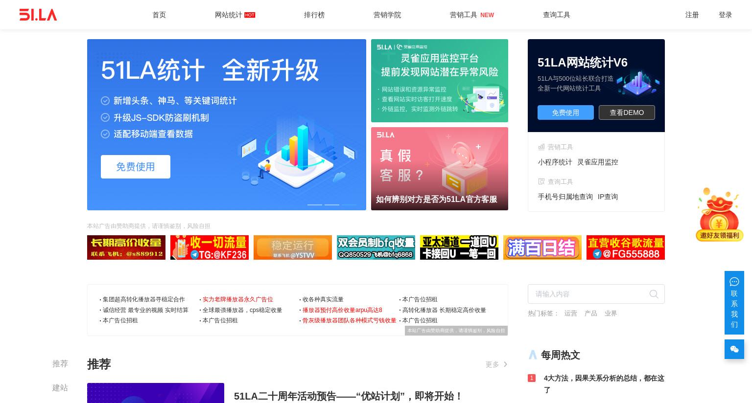Click the 实力老牌播放器永久广告位 link

(237, 299)
